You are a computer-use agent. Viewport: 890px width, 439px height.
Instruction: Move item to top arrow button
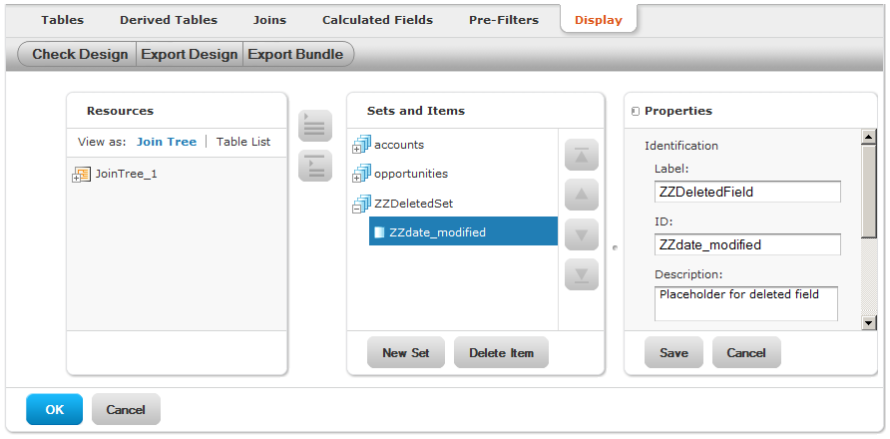582,155
